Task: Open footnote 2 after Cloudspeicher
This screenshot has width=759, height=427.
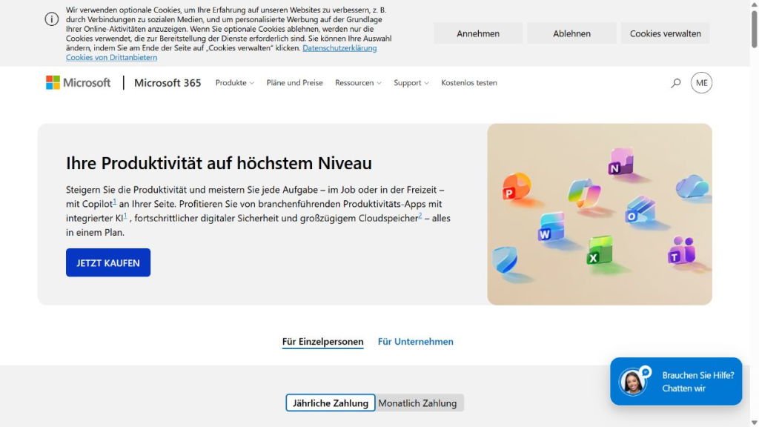Action: [x=420, y=216]
